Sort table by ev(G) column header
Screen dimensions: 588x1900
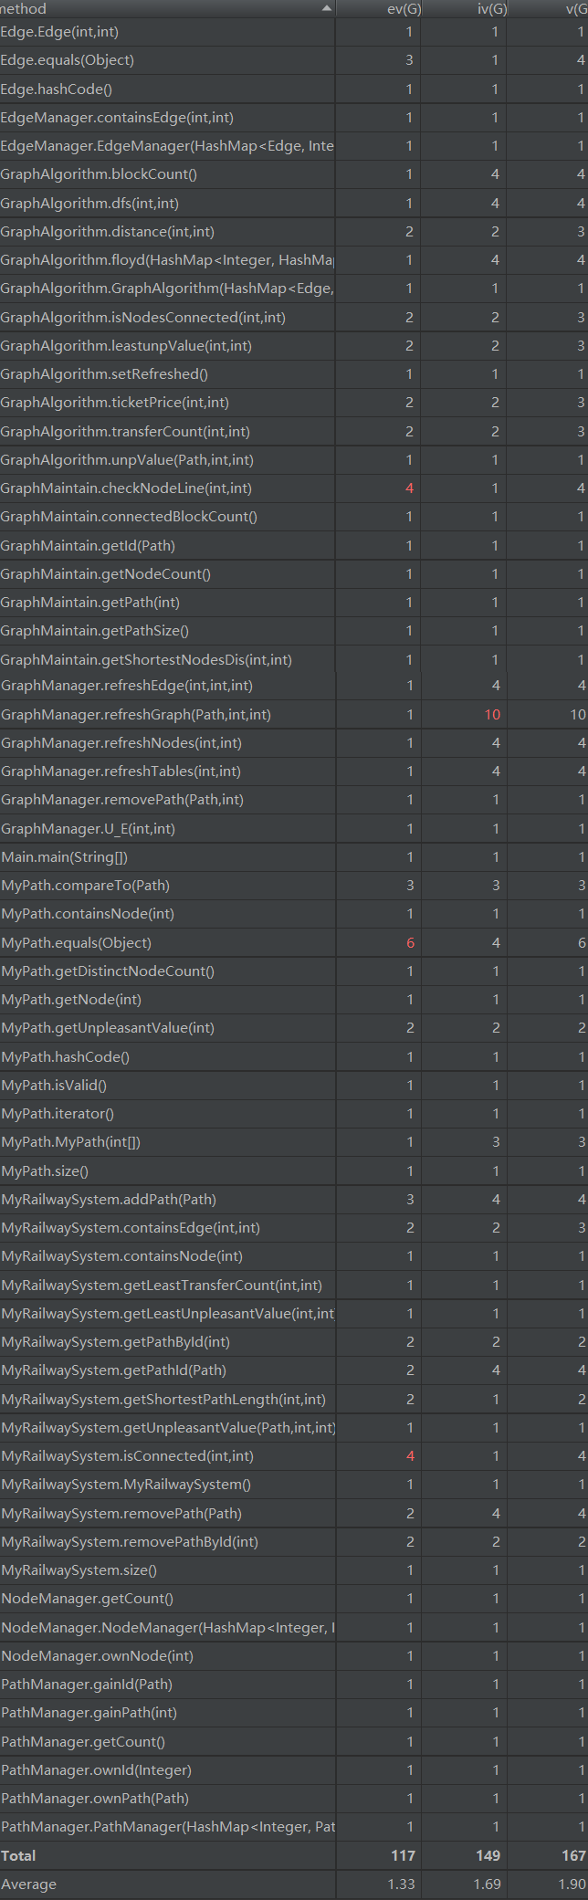point(400,8)
